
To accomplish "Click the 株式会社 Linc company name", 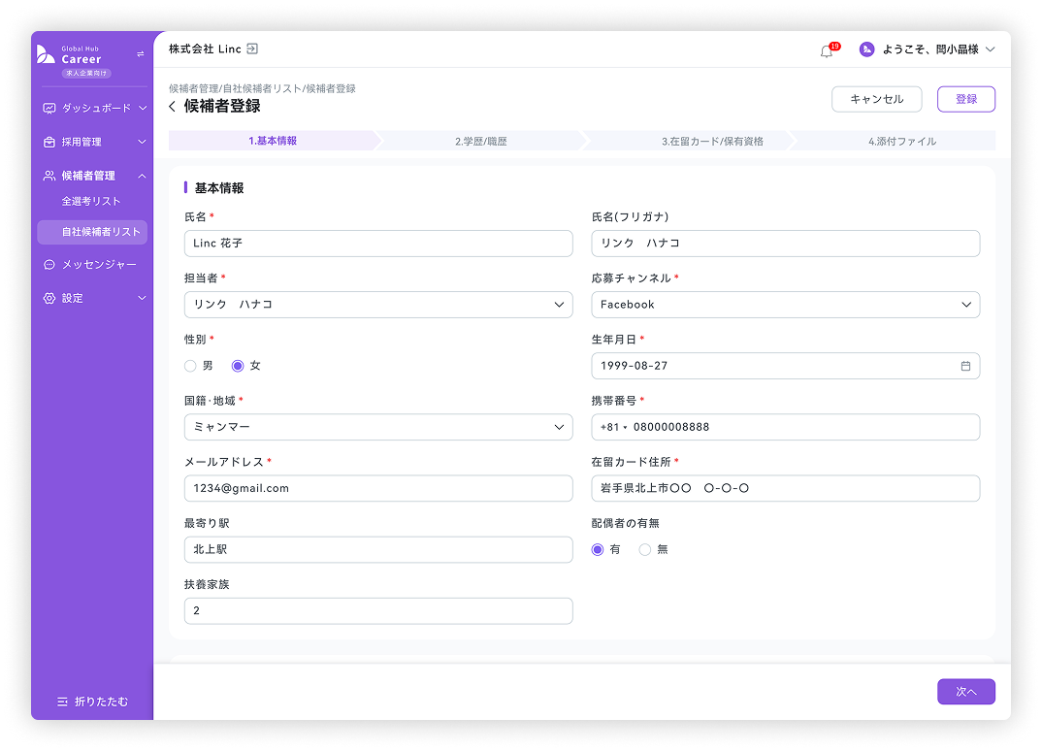I will [205, 49].
